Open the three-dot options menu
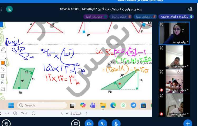Viewport: 198px width, 126px height. pyautogui.click(x=1, y=9)
